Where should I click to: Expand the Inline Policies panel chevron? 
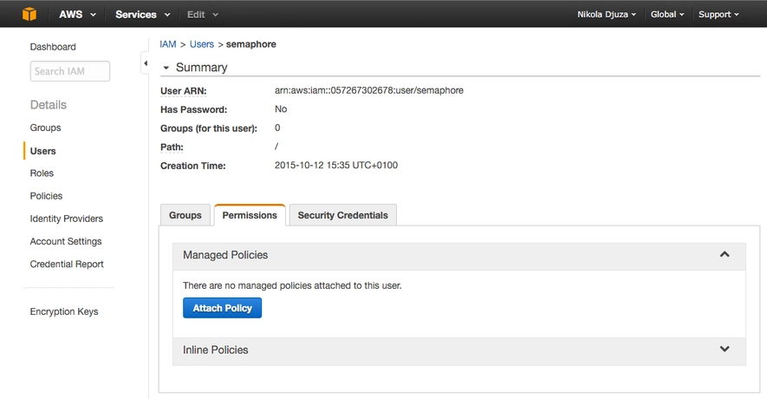pos(725,350)
